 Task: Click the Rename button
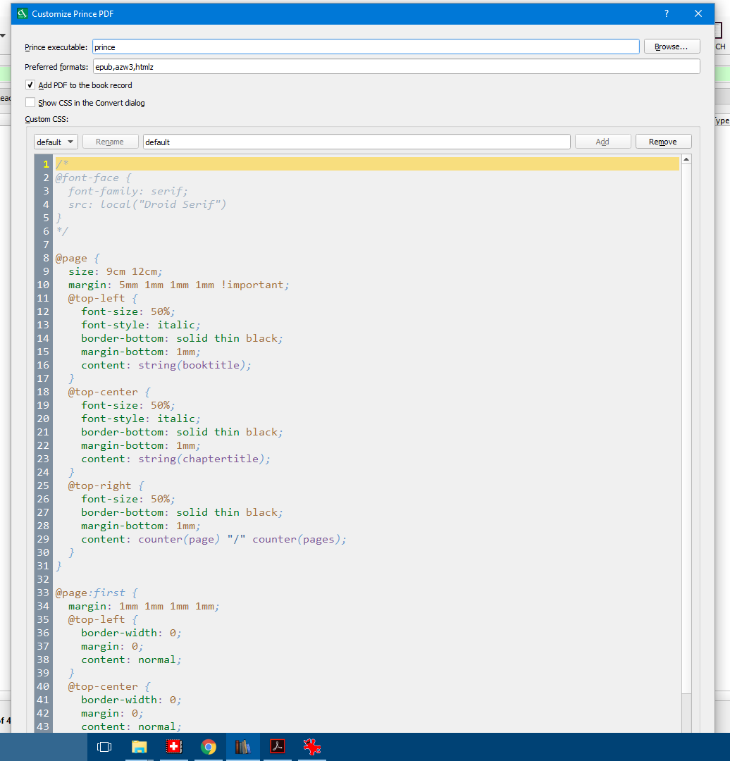[x=110, y=142]
